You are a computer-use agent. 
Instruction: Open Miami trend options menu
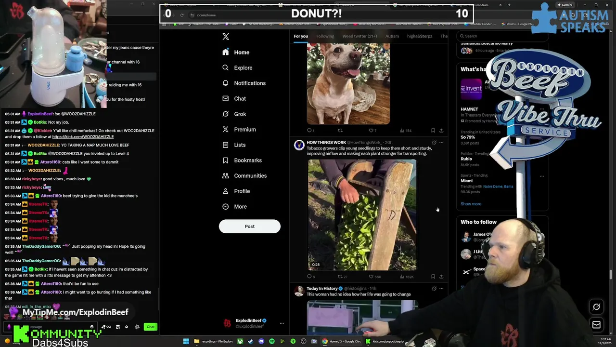point(541,176)
